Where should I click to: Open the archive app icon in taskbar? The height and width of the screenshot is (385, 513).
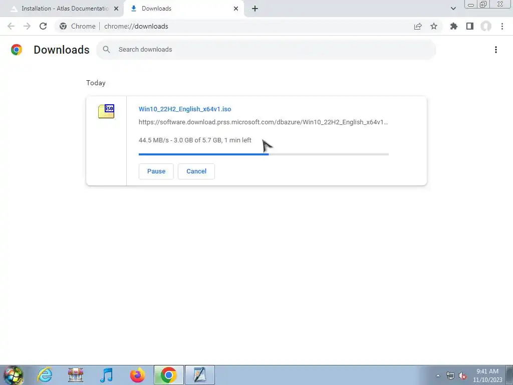click(76, 375)
